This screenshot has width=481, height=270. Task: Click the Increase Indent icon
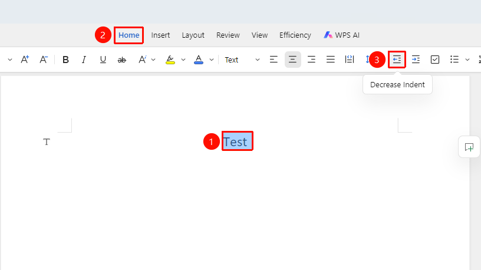point(416,60)
